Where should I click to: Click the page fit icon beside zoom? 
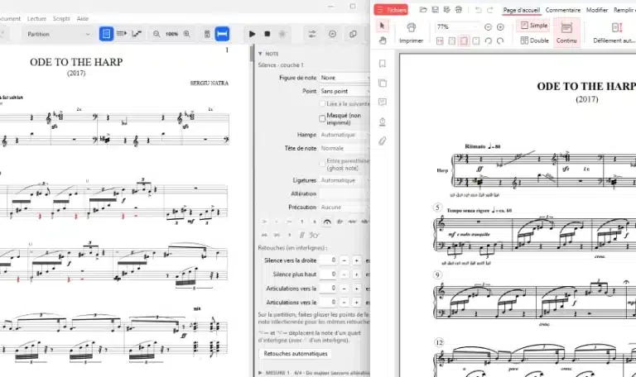207,34
